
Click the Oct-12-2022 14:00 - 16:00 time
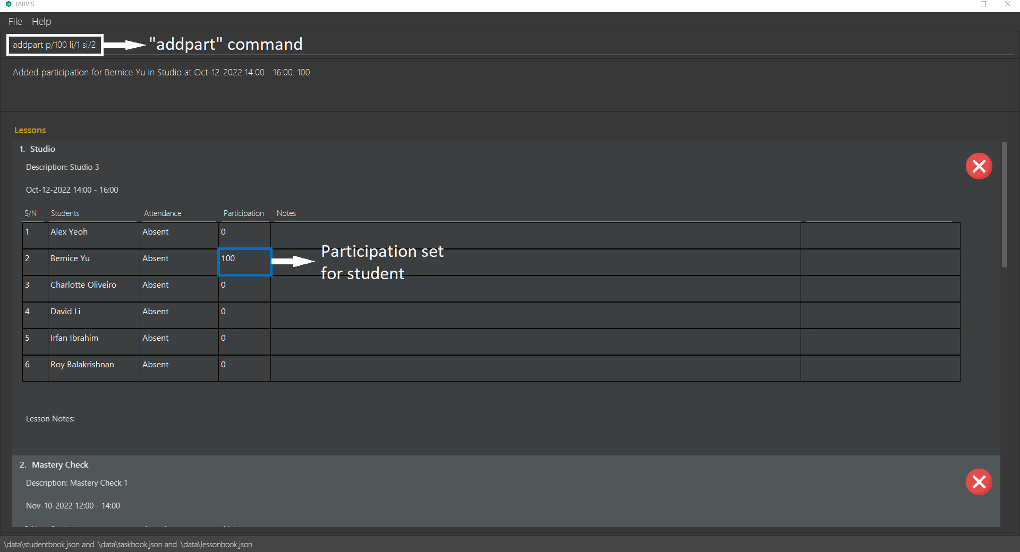pos(72,190)
